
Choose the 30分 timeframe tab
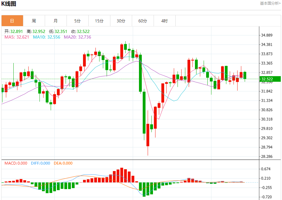[121, 21]
